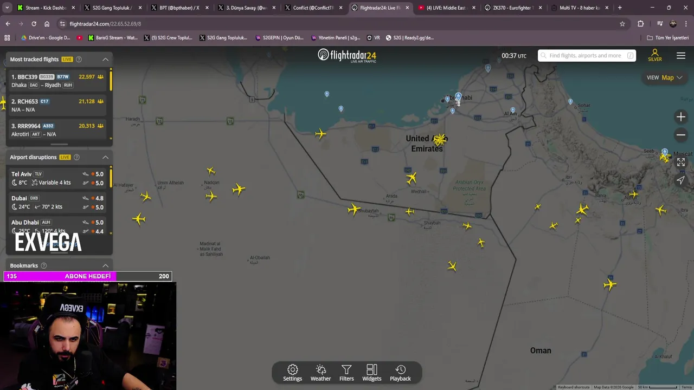Open help for Airport disruptions
Screen dimensions: 694x390
[76, 157]
